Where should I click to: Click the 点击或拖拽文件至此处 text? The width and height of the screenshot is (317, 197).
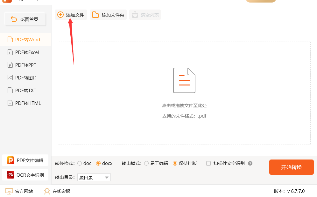tap(184, 105)
